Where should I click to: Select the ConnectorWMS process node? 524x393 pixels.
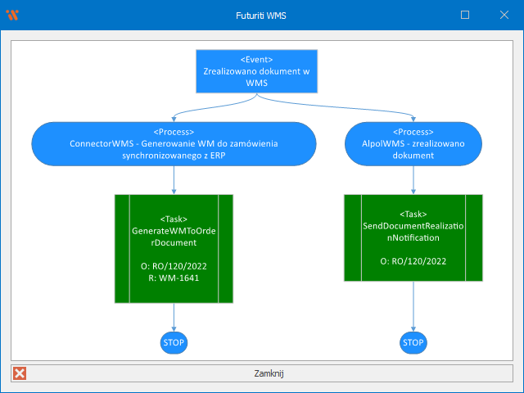tap(174, 142)
